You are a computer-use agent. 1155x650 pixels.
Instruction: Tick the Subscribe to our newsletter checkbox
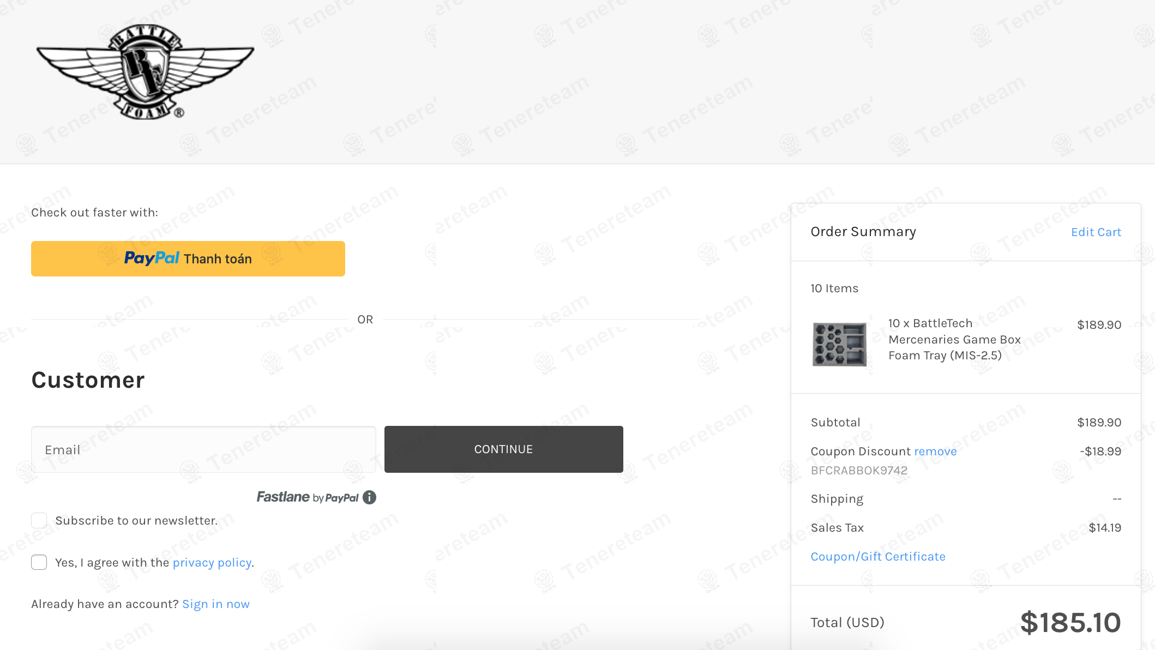(39, 521)
